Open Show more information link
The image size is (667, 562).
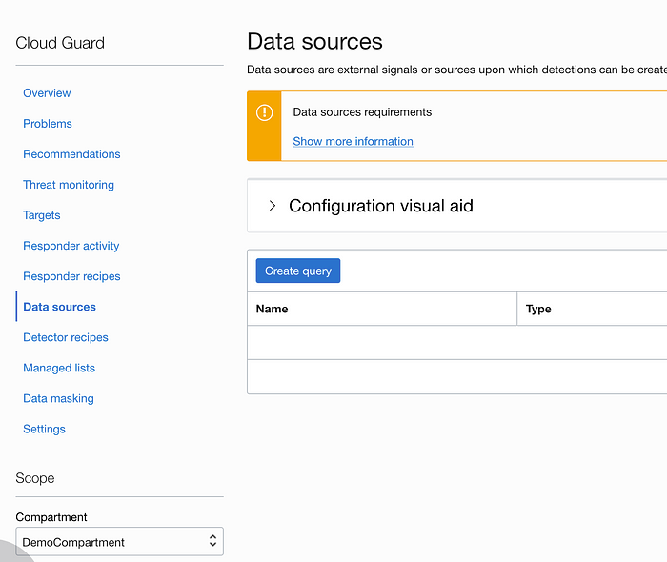(x=353, y=141)
